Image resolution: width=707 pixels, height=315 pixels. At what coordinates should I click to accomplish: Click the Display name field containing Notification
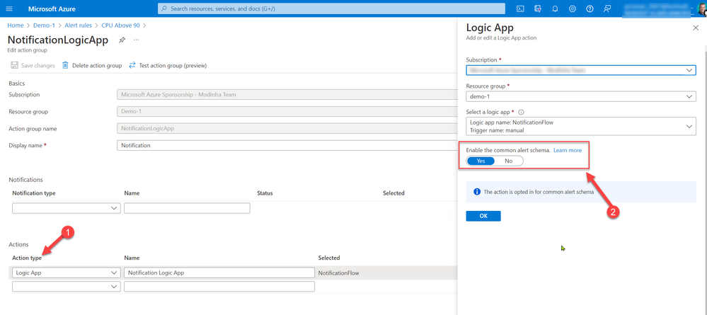pyautogui.click(x=287, y=146)
